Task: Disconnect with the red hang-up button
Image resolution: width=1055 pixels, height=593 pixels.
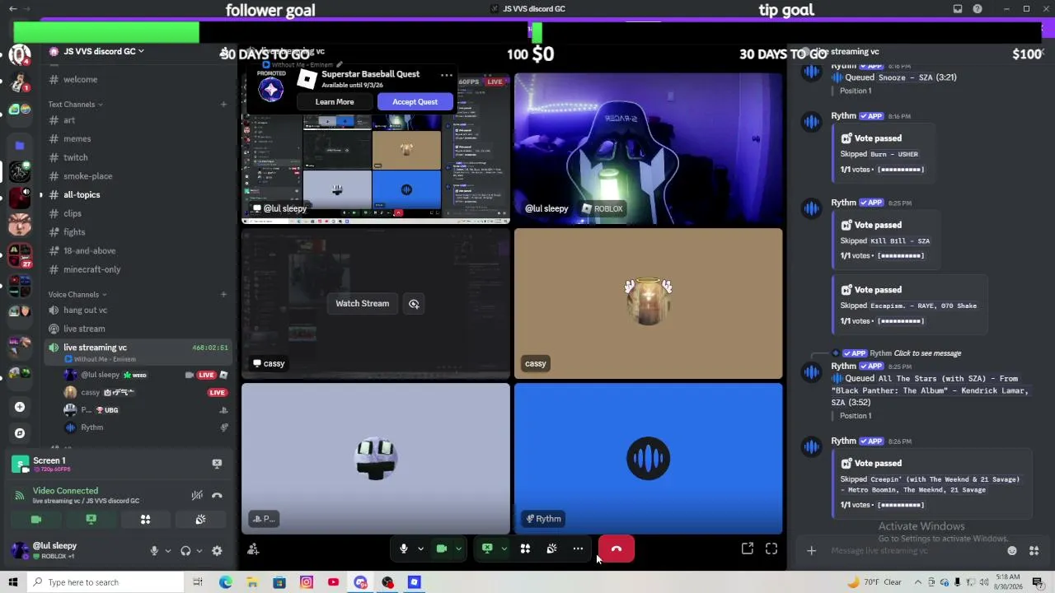Action: 617,549
